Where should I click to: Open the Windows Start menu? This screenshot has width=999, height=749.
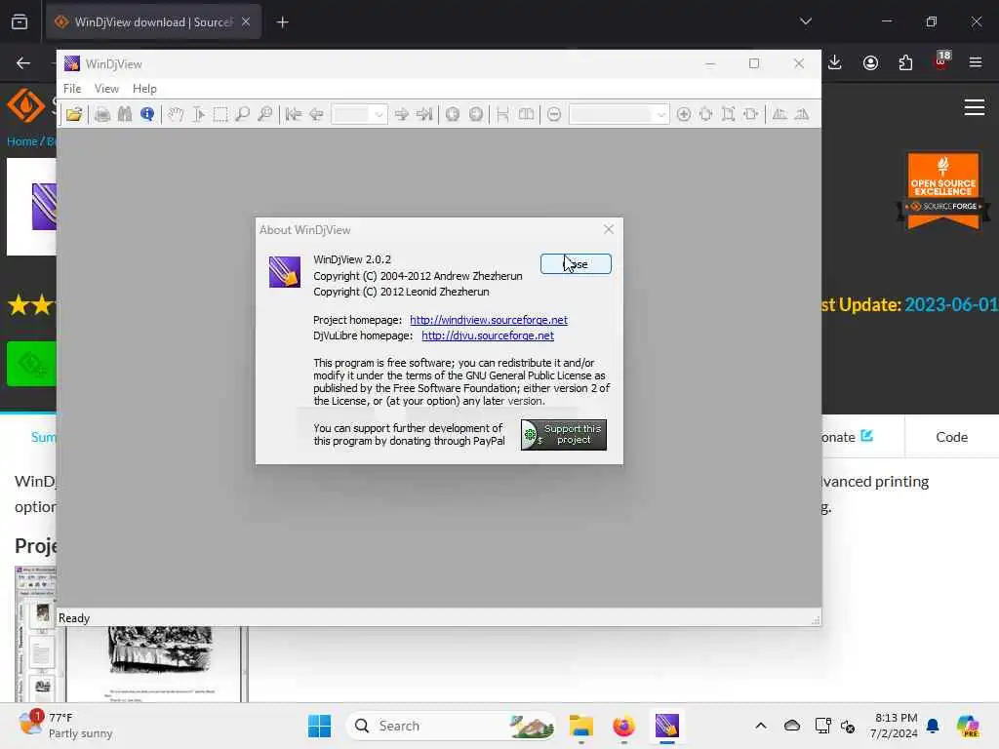click(319, 726)
